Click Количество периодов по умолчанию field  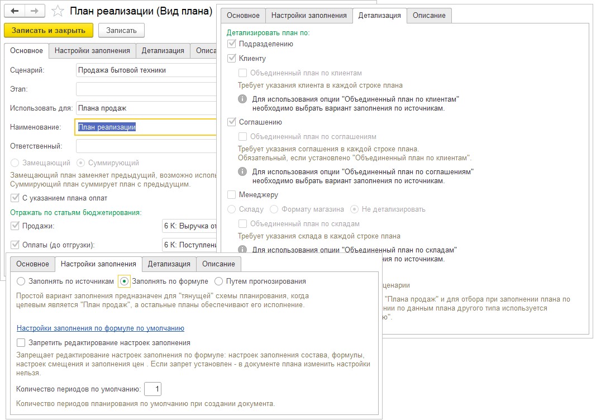[x=152, y=389]
